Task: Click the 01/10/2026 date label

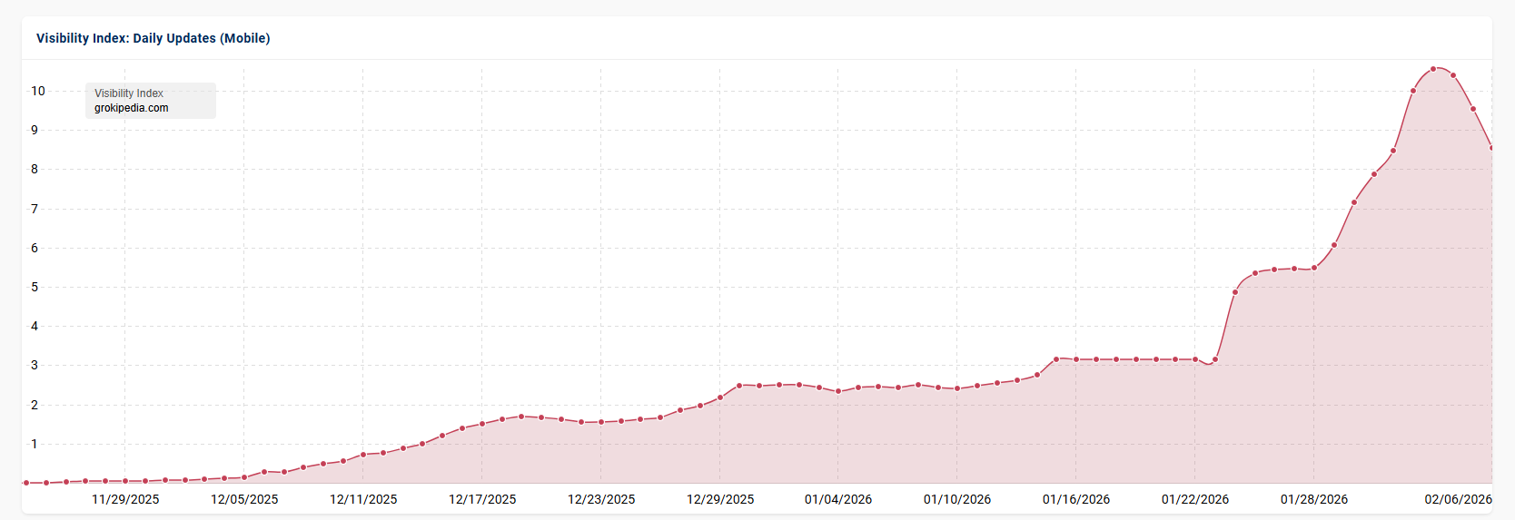Action: coord(957,499)
